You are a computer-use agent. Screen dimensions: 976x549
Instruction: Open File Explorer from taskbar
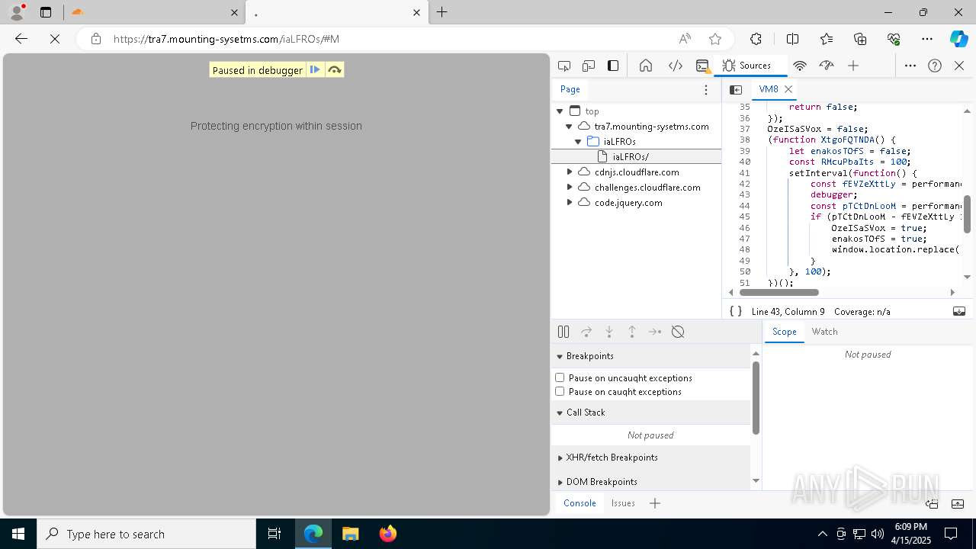[x=350, y=534]
